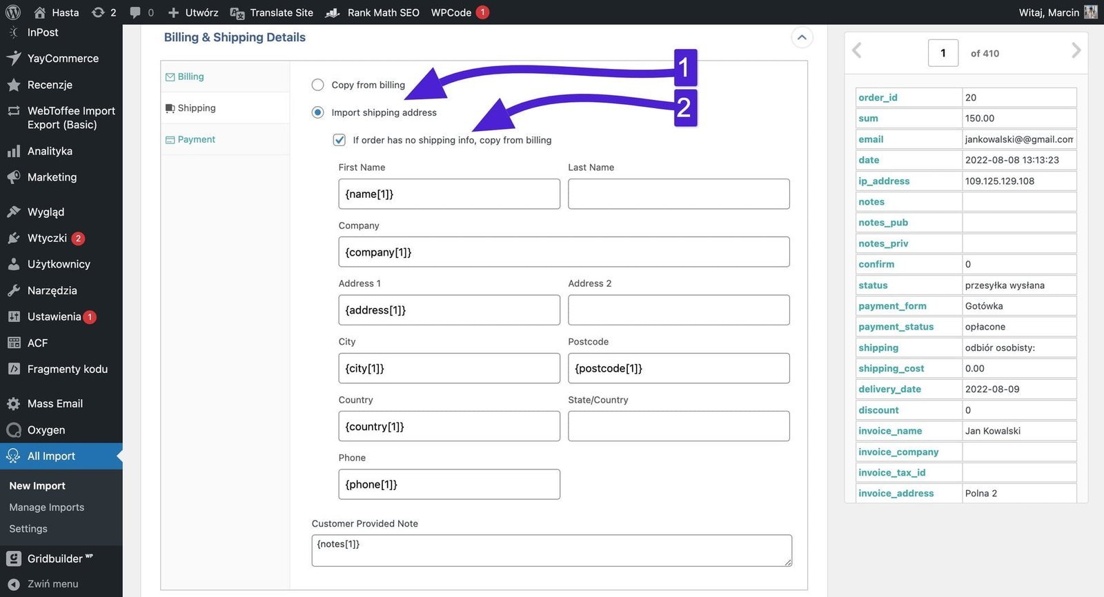Image resolution: width=1104 pixels, height=597 pixels.
Task: Click the Translate Site toolbar link
Action: [x=281, y=12]
